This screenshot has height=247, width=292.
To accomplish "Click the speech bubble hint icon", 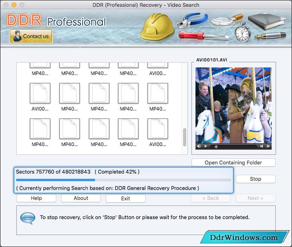I will point(28,218).
